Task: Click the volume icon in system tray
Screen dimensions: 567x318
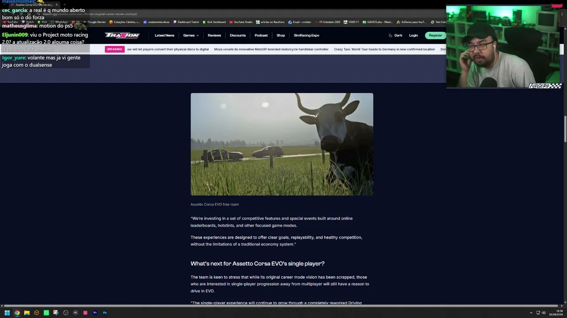Action: point(544,313)
